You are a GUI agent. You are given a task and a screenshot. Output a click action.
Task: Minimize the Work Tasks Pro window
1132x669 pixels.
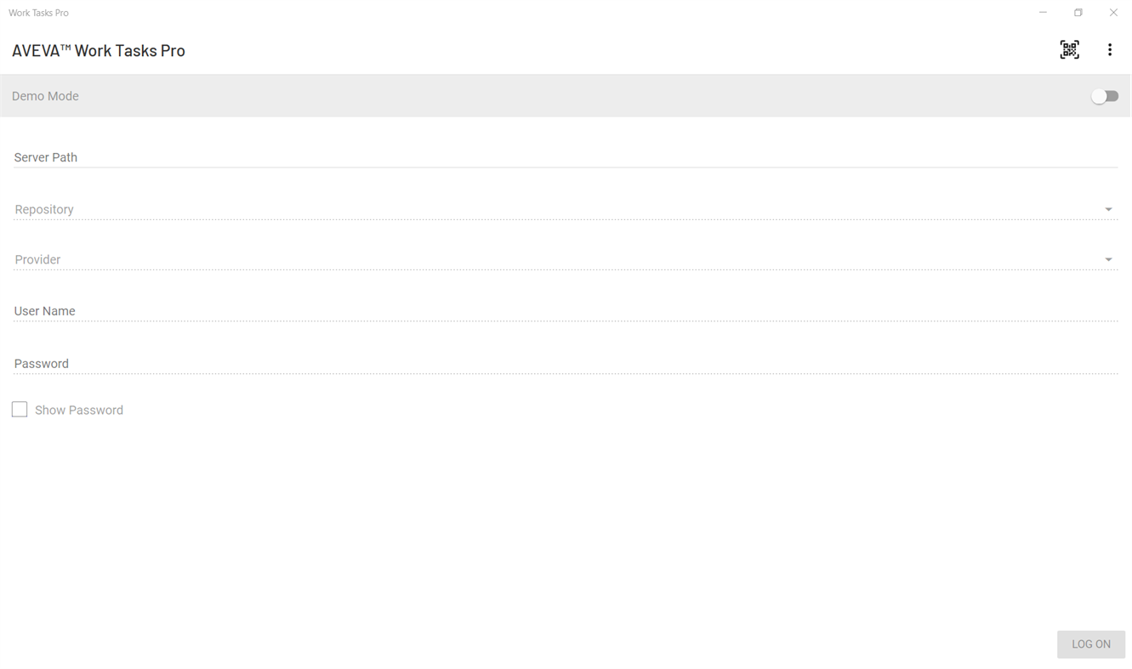coord(1043,13)
